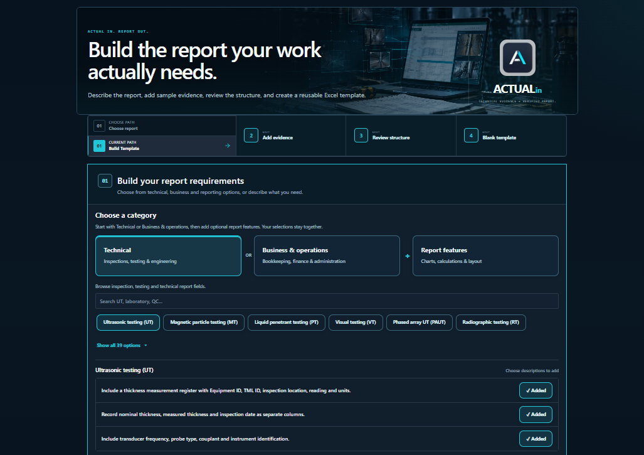The image size is (644, 455).
Task: Toggle the Visual testing (VT) chip
Action: 356,323
